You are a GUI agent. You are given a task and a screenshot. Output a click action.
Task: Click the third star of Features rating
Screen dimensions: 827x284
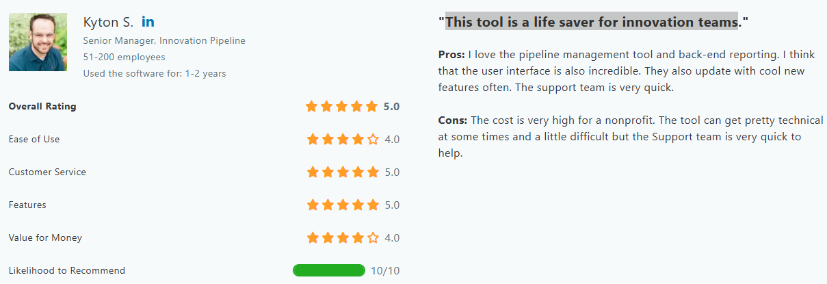point(343,205)
